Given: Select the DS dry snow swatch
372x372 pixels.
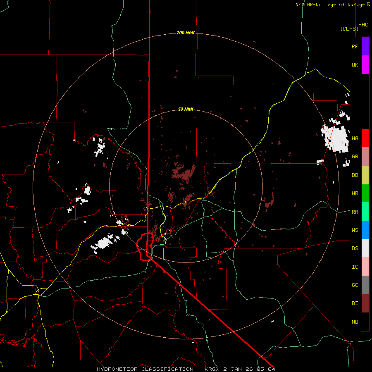Looking at the screenshot, I should click(x=365, y=248).
